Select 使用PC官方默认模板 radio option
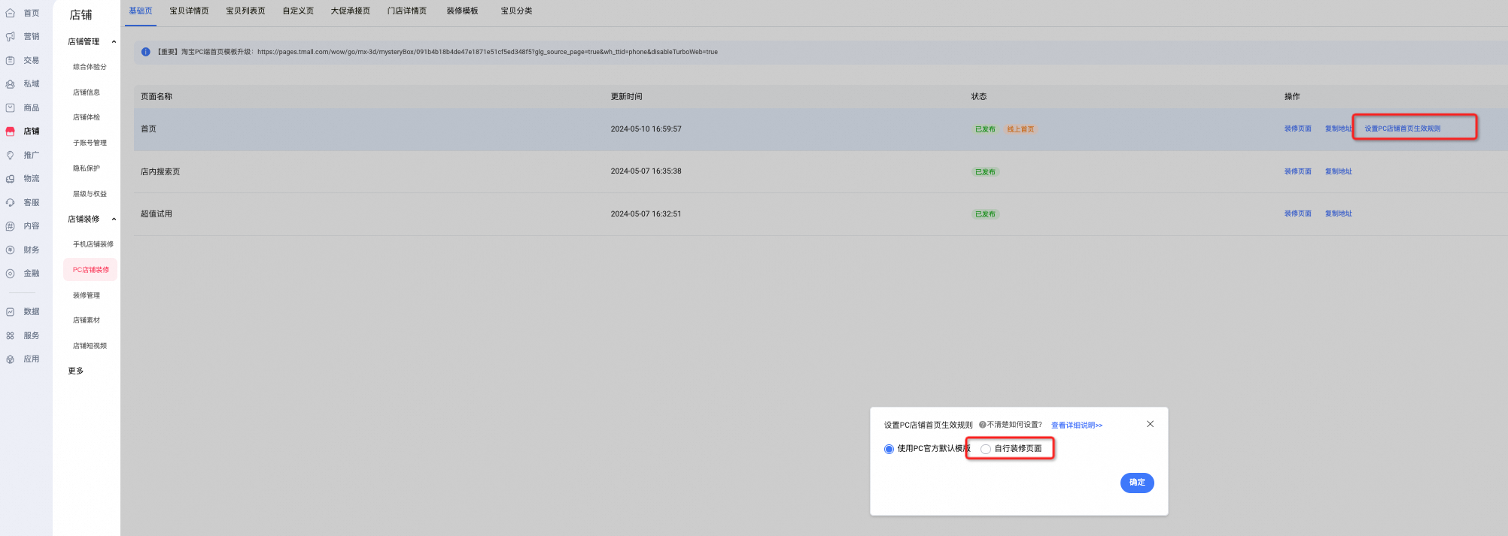Viewport: 1508px width, 536px height. coord(889,449)
